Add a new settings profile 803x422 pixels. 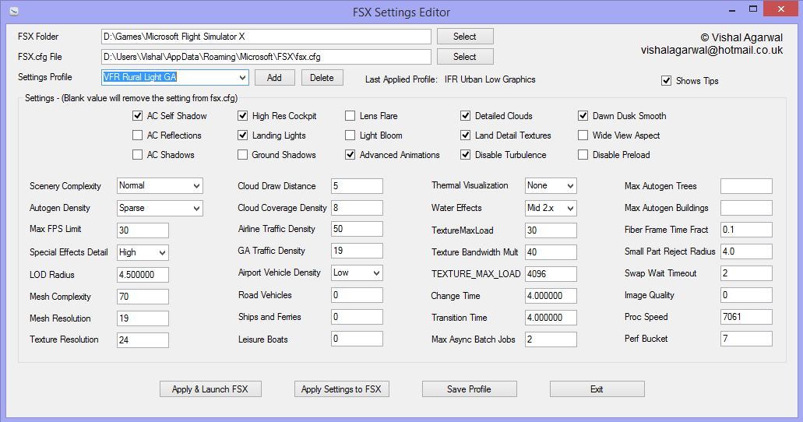[274, 77]
